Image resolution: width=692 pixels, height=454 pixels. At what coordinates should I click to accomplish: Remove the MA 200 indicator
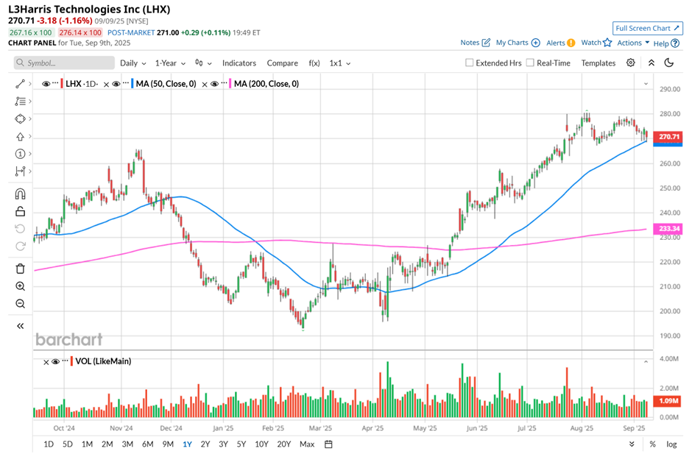(205, 85)
